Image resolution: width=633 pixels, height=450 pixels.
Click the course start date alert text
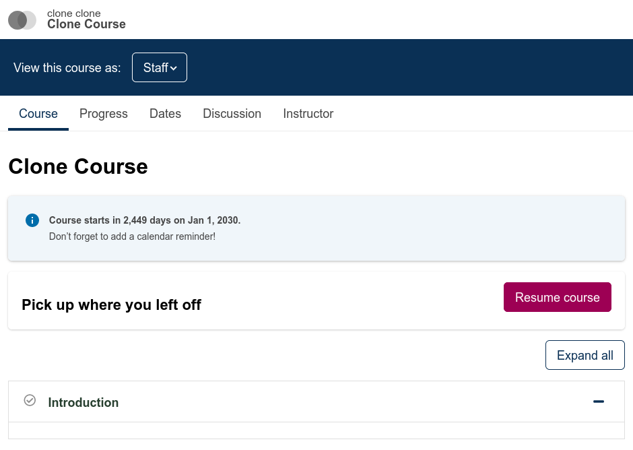145,220
